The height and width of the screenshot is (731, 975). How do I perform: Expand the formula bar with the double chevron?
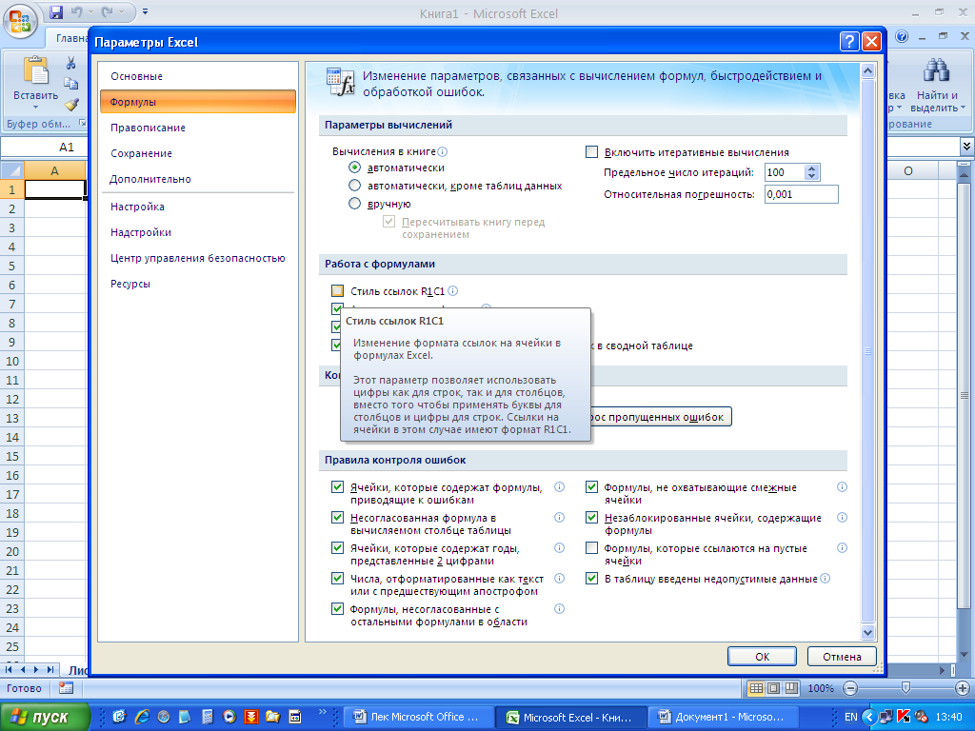pyautogui.click(x=966, y=146)
